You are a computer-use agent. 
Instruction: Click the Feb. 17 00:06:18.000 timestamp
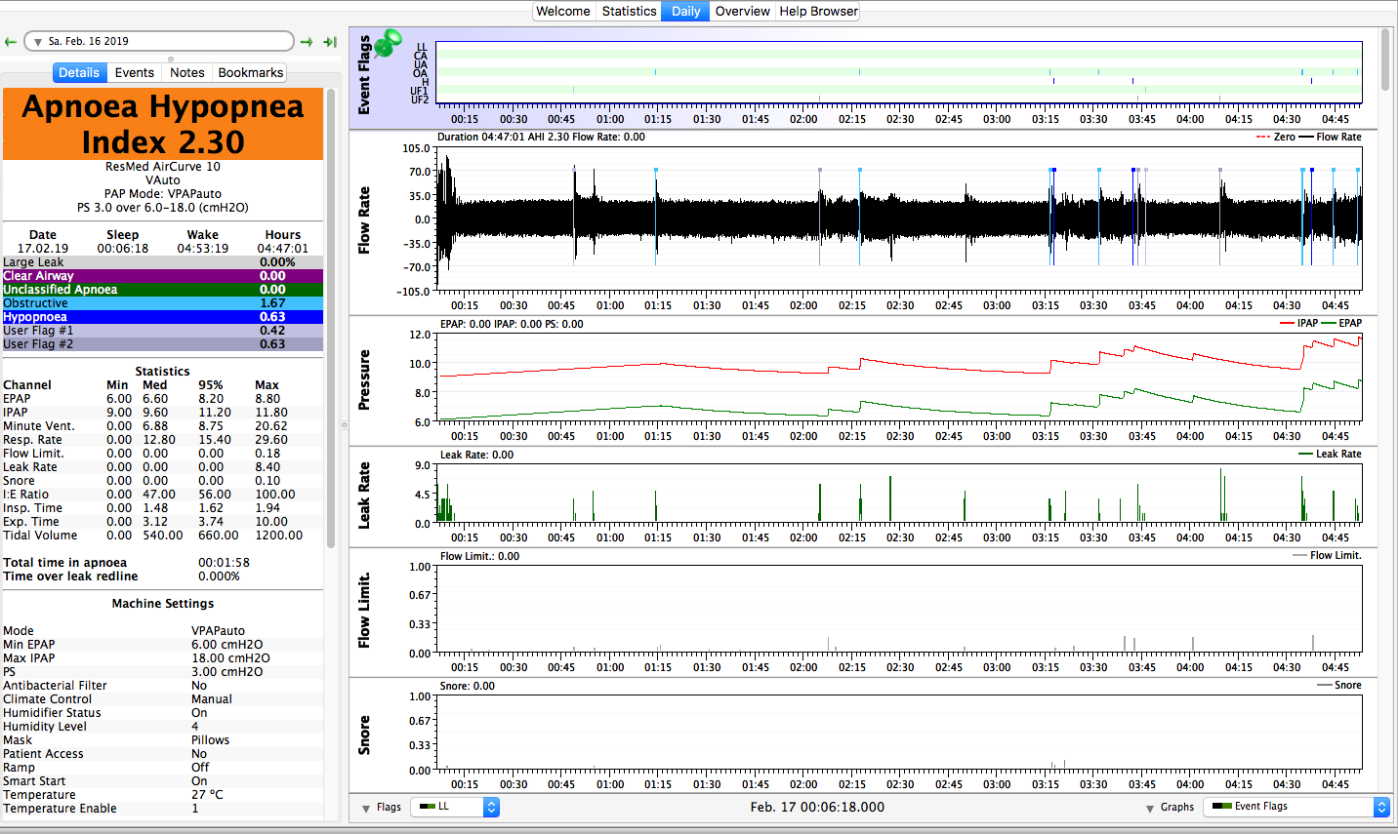pyautogui.click(x=817, y=807)
